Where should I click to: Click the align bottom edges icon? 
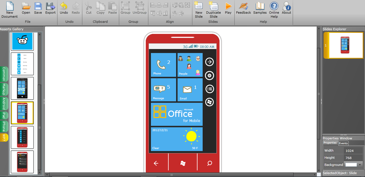pos(165,13)
